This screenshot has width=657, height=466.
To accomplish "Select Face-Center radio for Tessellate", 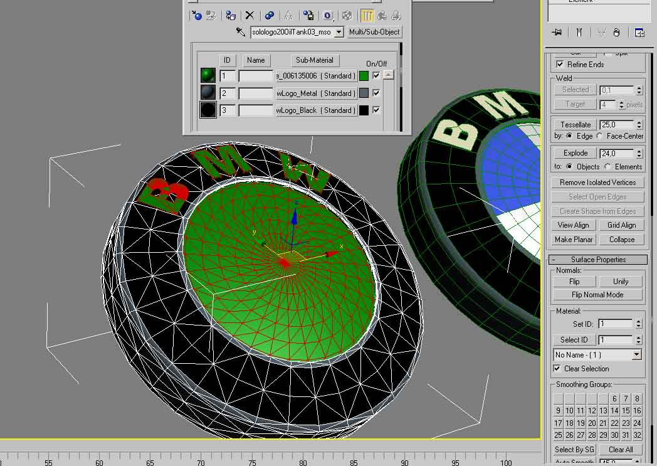I will [599, 135].
